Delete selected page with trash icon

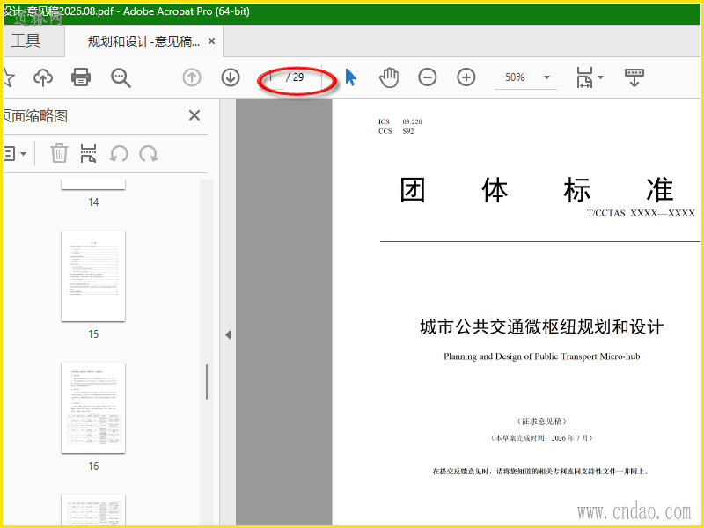[x=59, y=153]
